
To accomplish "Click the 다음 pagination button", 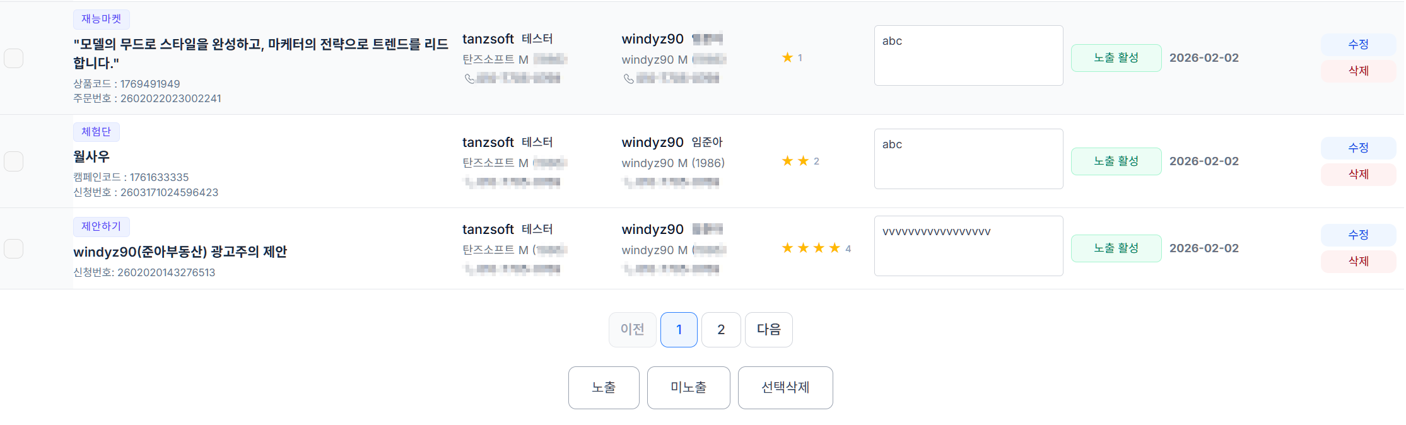I will pos(768,329).
